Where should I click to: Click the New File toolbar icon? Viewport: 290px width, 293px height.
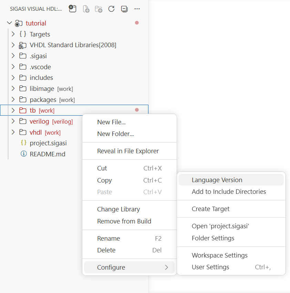click(86, 9)
